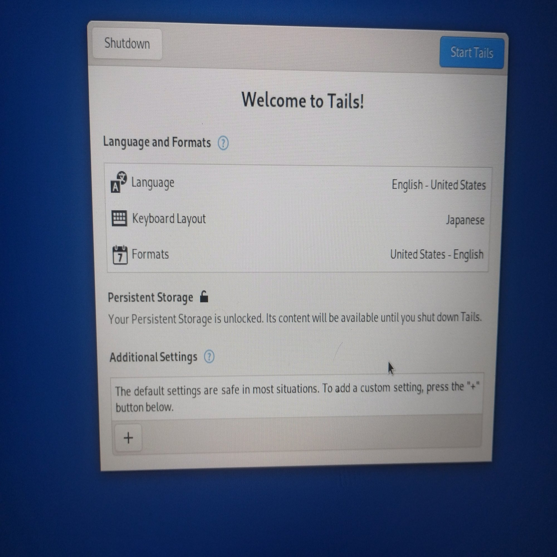Viewport: 557px width, 557px height.
Task: Click the Language and Formats heading
Action: click(x=157, y=142)
